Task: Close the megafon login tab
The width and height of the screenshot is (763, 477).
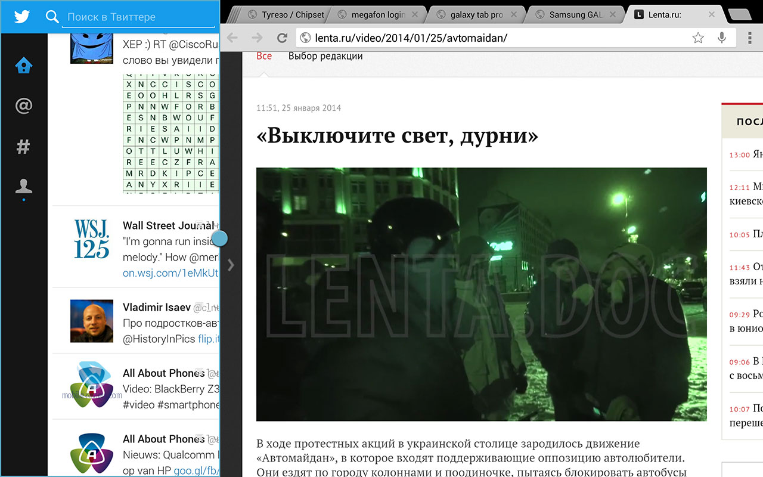Action: pos(415,14)
